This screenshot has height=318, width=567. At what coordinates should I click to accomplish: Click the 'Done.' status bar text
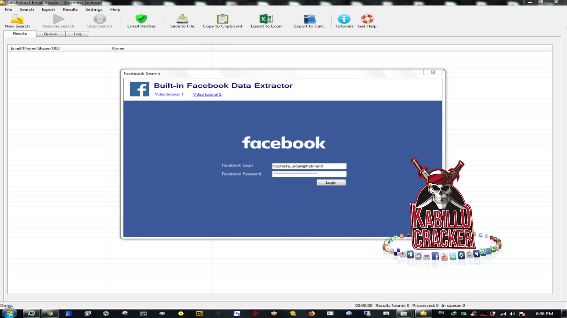click(x=6, y=306)
